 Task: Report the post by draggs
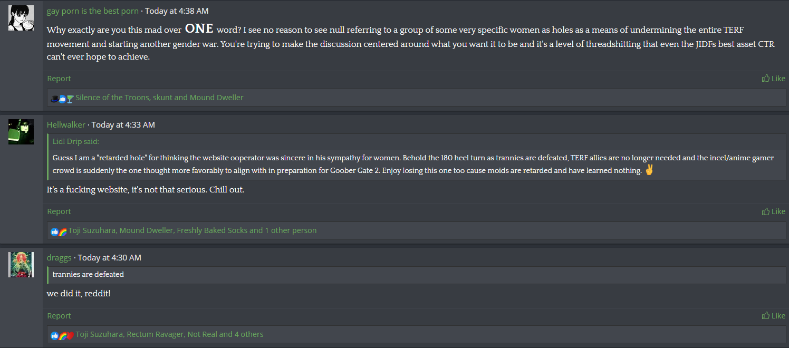pos(59,316)
